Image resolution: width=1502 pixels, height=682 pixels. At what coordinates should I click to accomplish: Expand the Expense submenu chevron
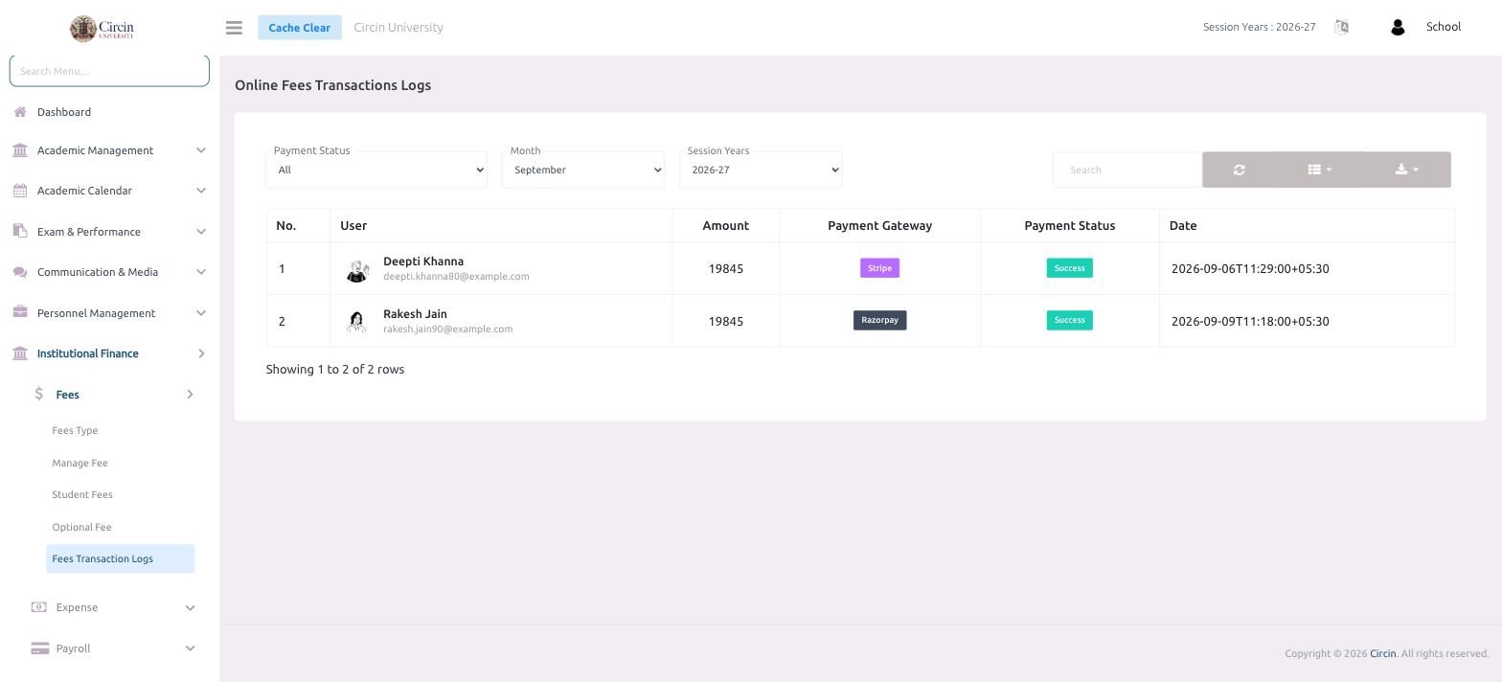[190, 607]
